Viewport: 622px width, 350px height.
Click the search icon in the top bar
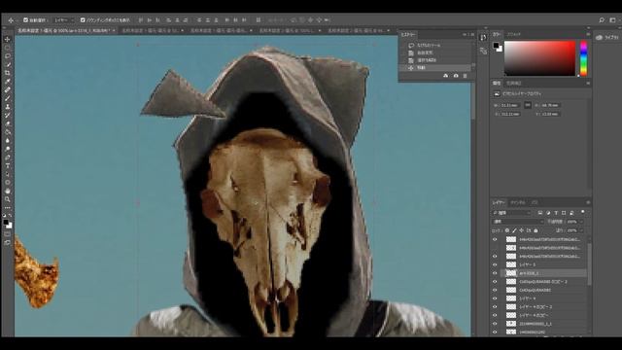coord(602,19)
